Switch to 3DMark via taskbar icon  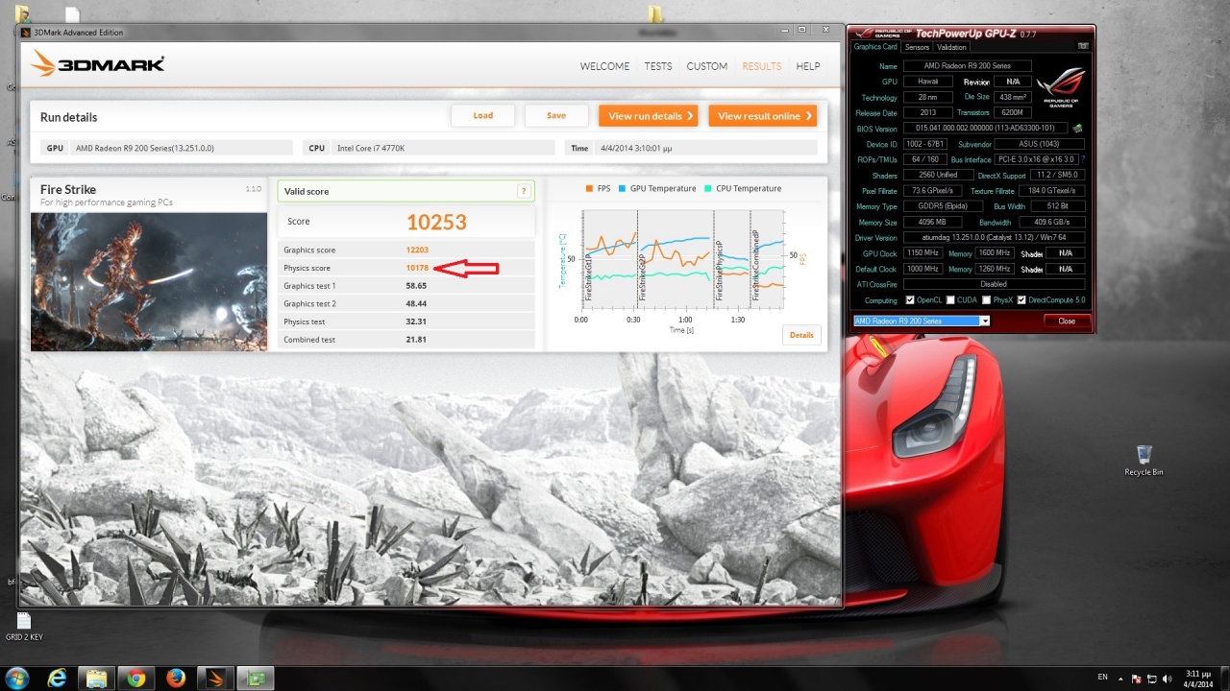coord(215,678)
